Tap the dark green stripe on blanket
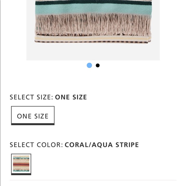Image resolution: width=186 pixels, height=186 pixels. pos(93,3)
